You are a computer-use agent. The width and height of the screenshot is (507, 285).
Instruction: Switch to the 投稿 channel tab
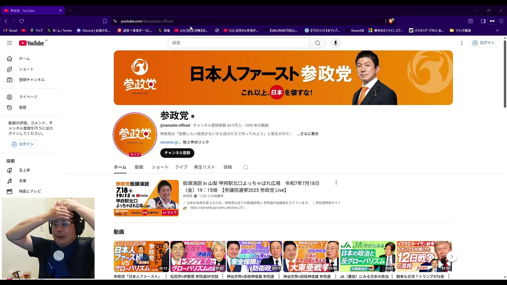click(228, 167)
